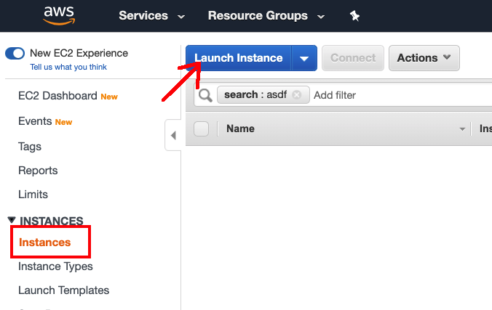This screenshot has width=492, height=310.
Task: Select Instances in the sidebar
Action: point(45,242)
